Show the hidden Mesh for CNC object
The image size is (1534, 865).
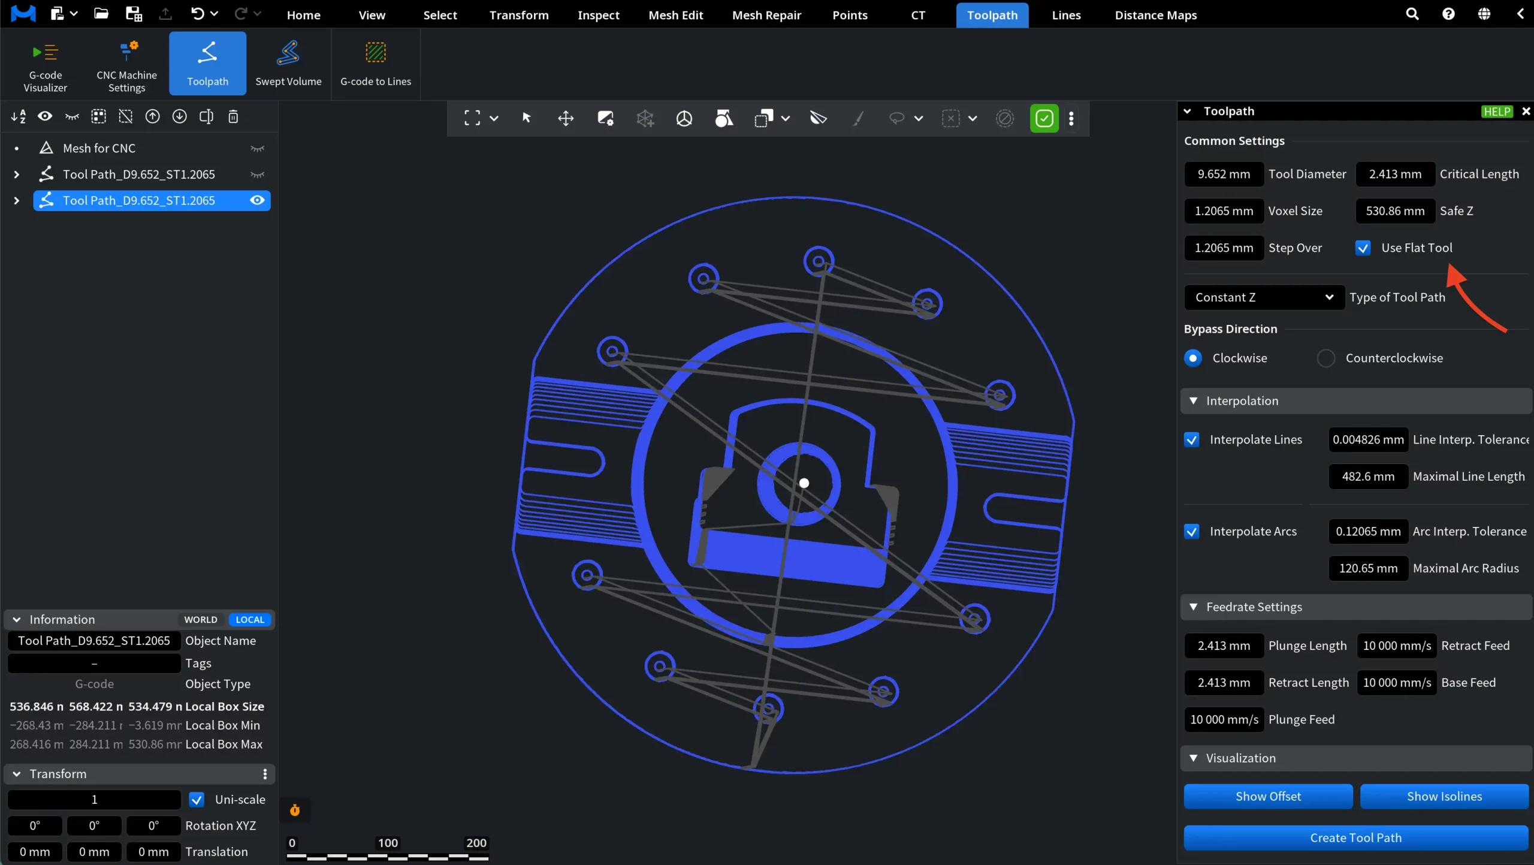tap(257, 148)
